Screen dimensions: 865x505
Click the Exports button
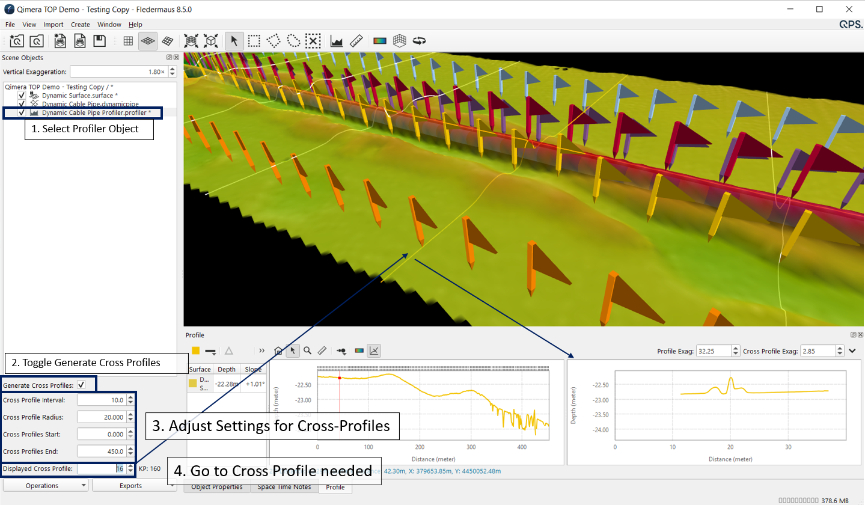tap(134, 485)
